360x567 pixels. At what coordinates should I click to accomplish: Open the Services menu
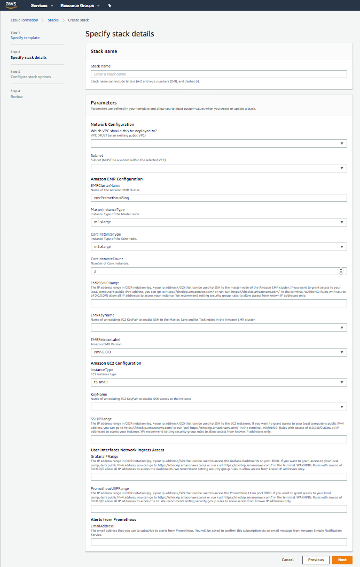coord(42,5)
